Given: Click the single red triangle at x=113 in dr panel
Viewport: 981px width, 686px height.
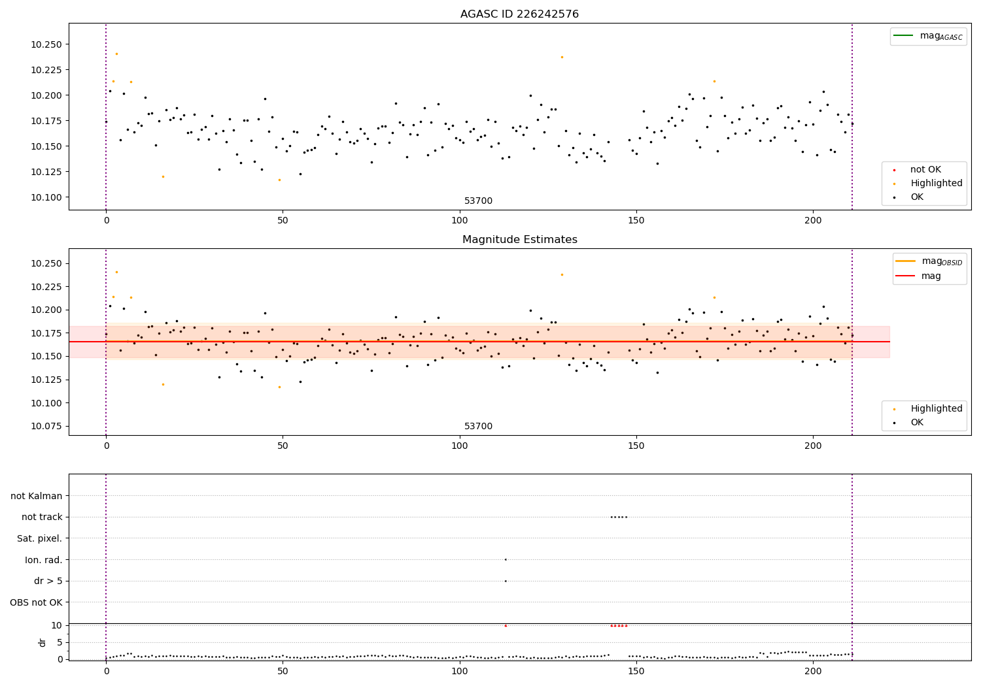Looking at the screenshot, I should pyautogui.click(x=506, y=625).
